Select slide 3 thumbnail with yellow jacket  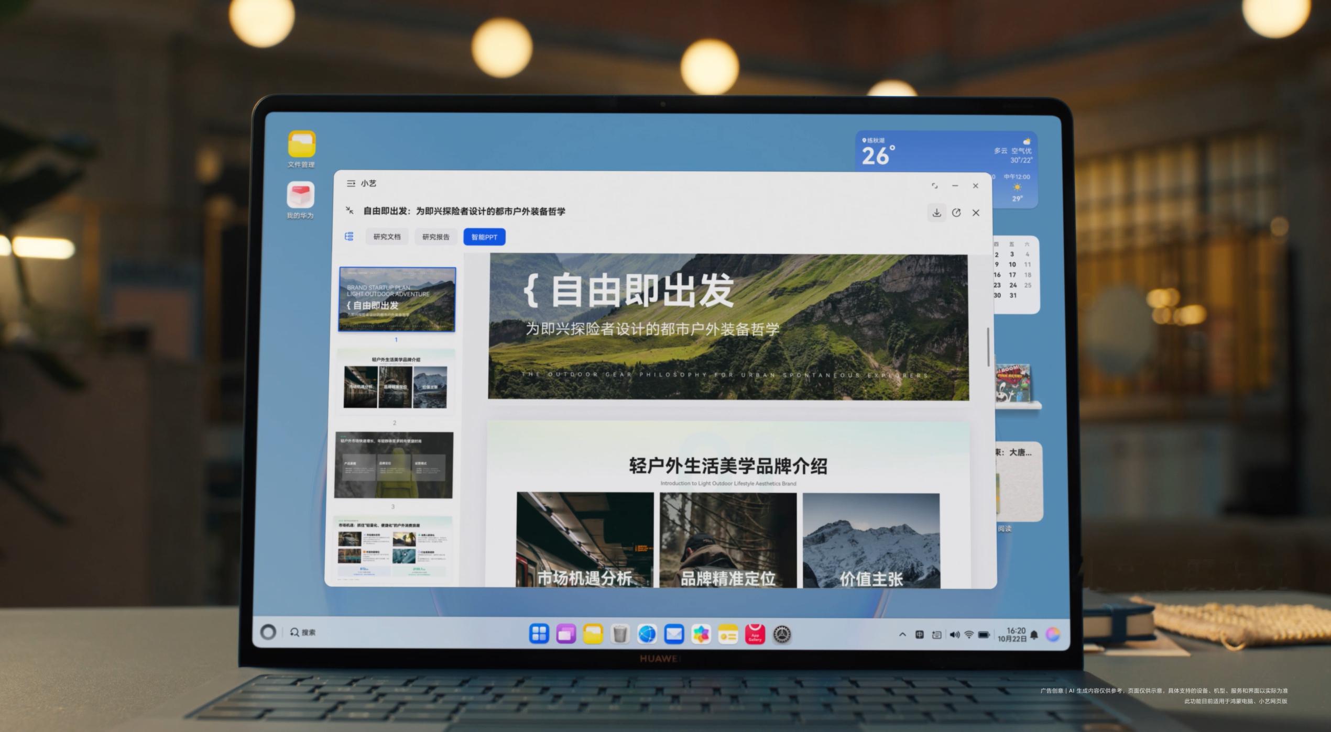(394, 465)
